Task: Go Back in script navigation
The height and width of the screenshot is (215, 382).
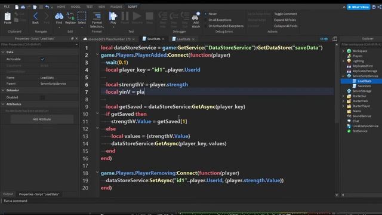Action: 35,17
